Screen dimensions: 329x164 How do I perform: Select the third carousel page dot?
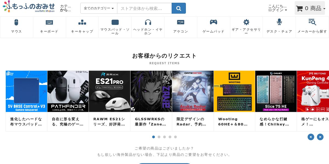tap(164, 137)
